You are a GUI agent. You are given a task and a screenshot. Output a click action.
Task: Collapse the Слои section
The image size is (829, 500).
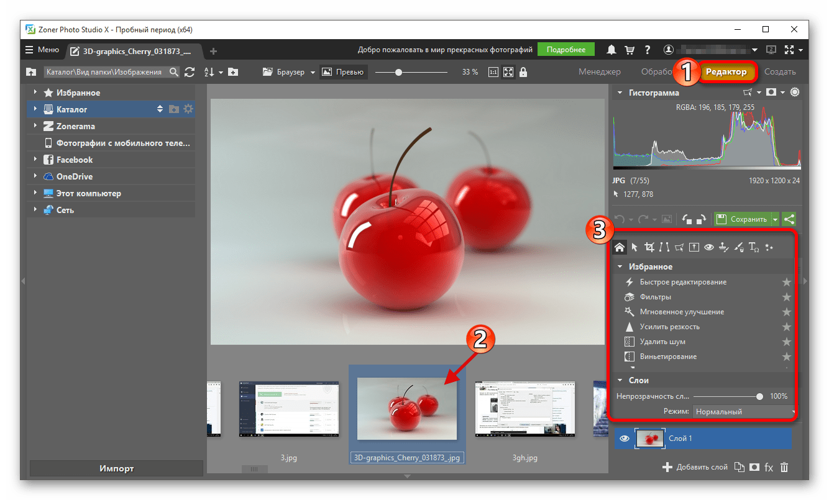click(619, 380)
